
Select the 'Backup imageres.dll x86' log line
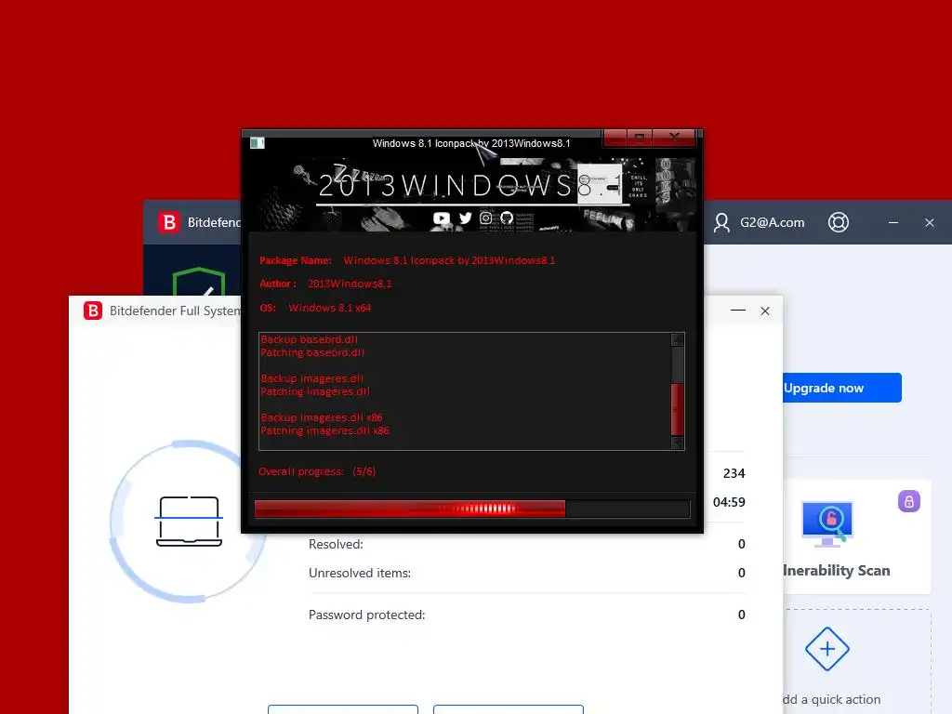click(321, 417)
